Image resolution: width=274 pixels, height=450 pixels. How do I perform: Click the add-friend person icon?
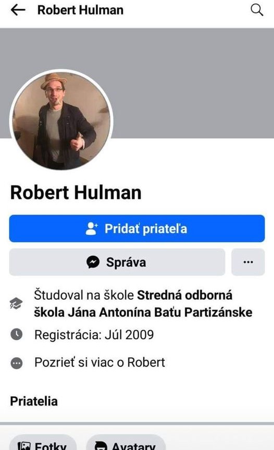click(92, 229)
